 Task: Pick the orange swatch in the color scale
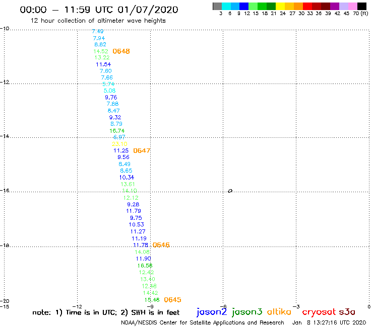point(298,7)
